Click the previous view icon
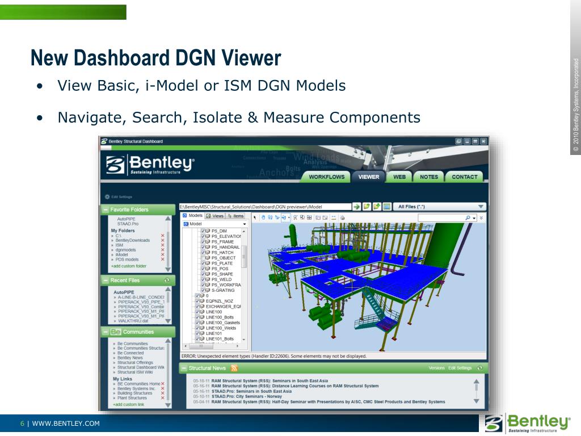 coord(318,217)
